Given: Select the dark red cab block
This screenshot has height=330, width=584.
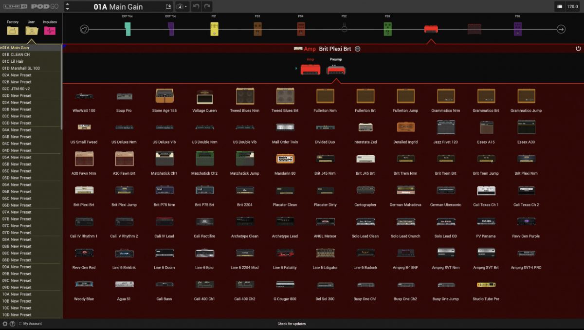Looking at the screenshot, I should 474,29.
